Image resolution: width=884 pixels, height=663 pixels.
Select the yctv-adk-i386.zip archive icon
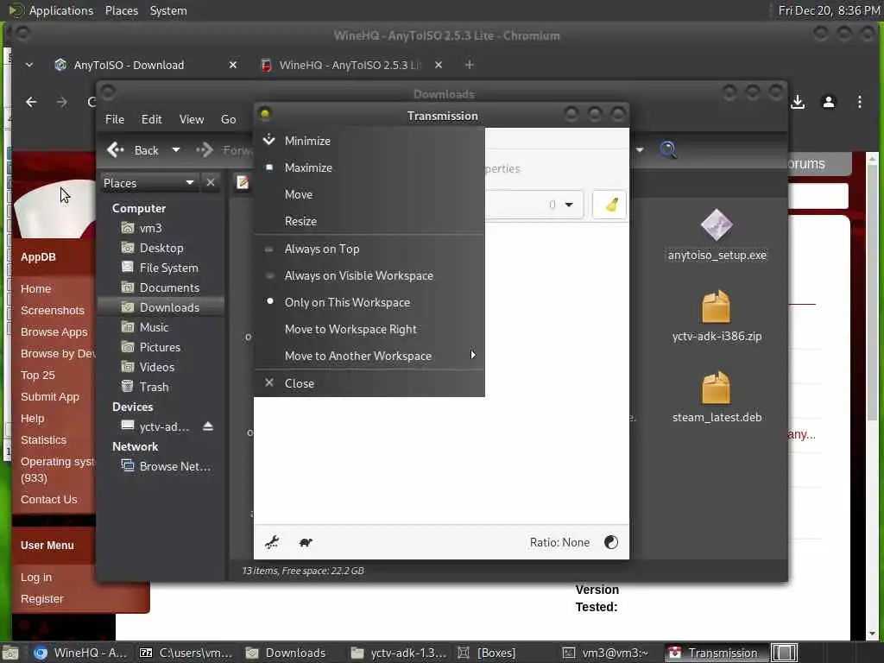(x=717, y=306)
